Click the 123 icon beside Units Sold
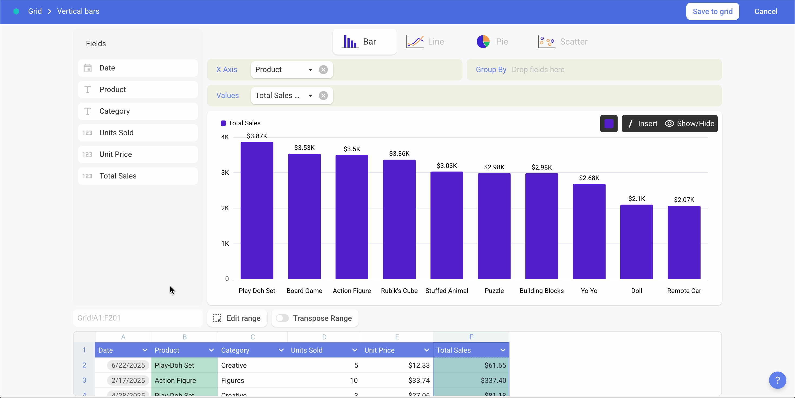This screenshot has height=398, width=795. click(87, 133)
